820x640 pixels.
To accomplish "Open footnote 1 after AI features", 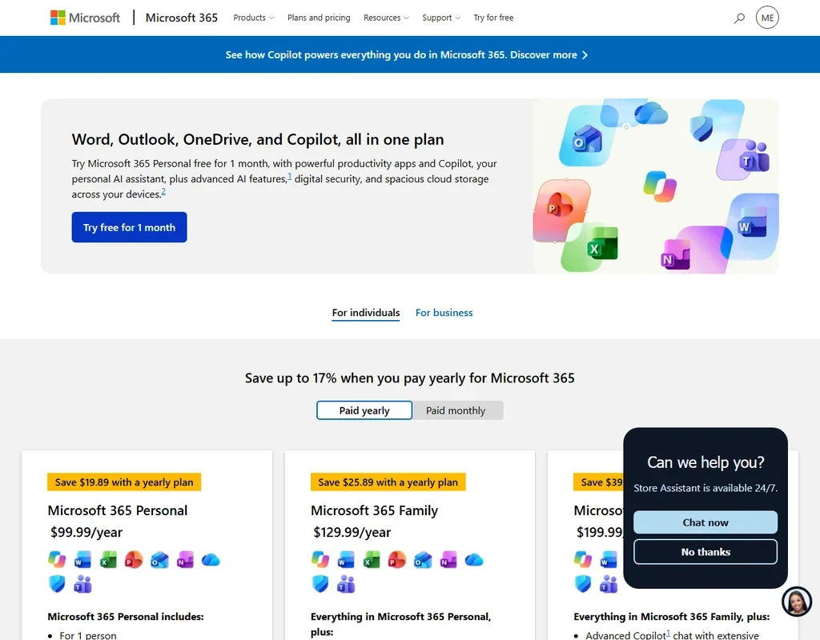I will click(290, 177).
